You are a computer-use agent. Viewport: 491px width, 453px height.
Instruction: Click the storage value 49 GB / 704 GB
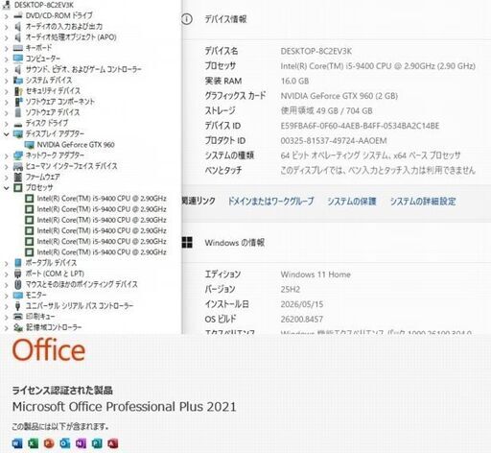tap(326, 110)
